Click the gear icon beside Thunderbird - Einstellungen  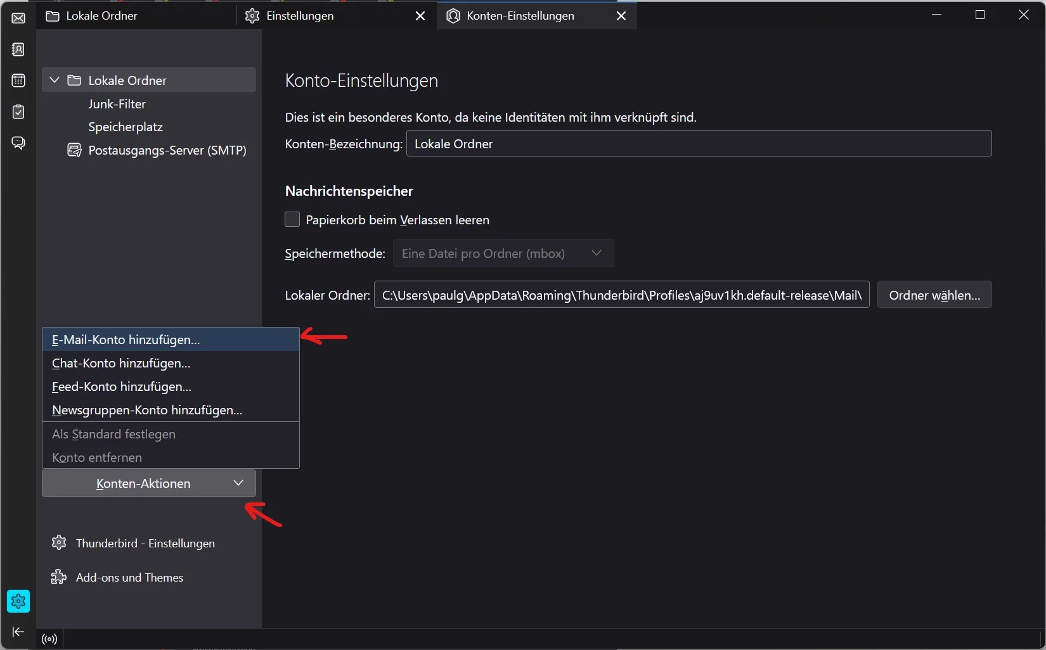coord(59,543)
